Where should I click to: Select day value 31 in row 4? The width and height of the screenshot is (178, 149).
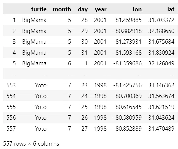[84, 53]
